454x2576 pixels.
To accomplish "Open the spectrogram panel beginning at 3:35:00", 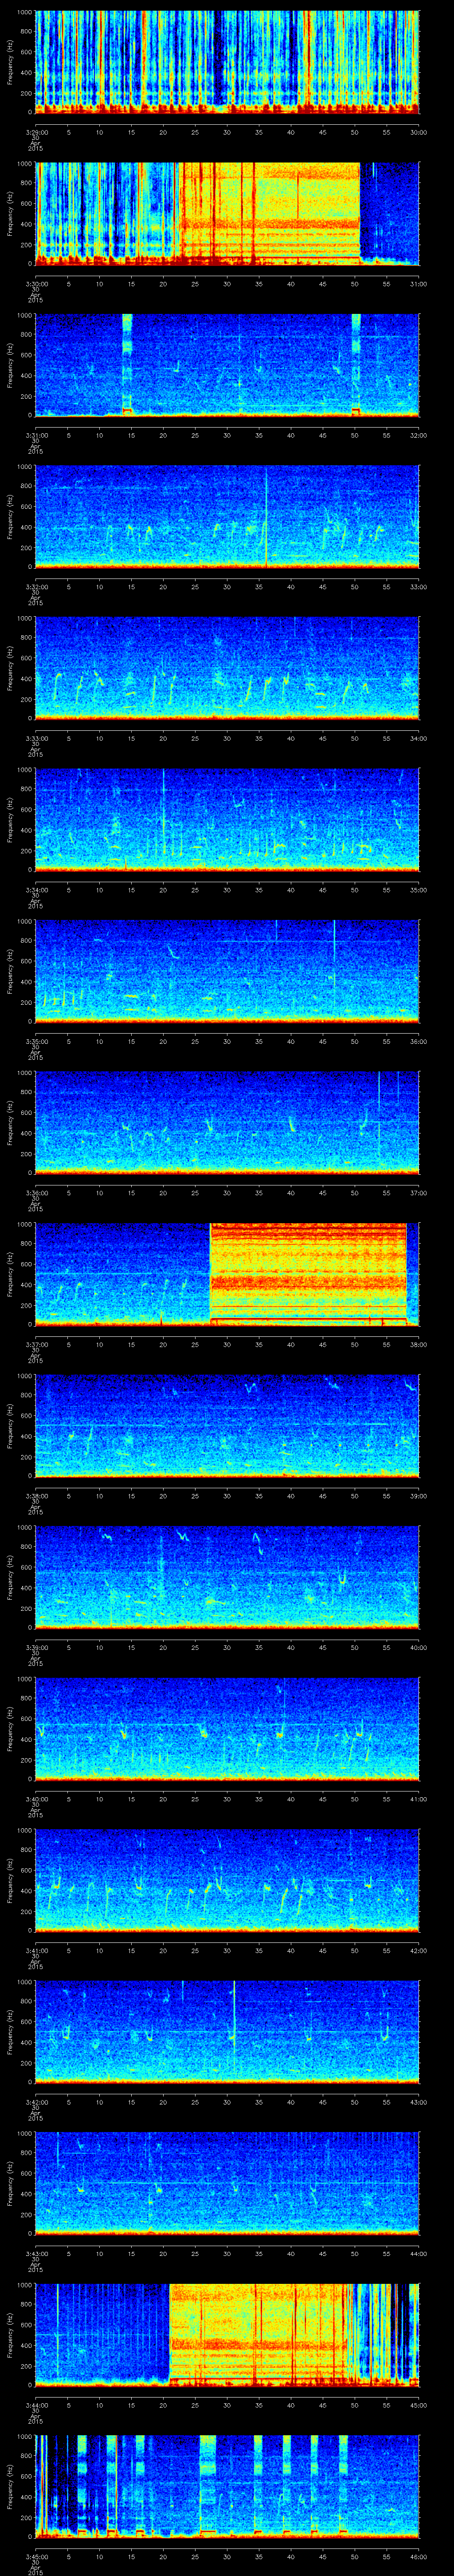I will [227, 971].
